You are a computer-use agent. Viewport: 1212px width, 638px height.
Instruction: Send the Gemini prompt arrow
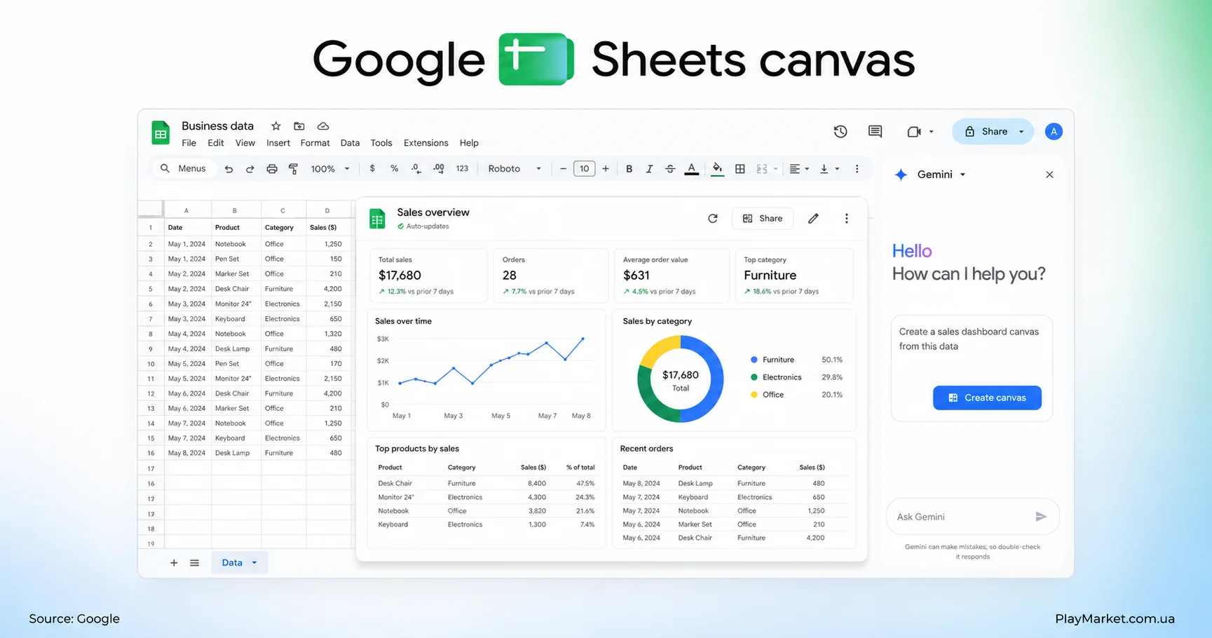tap(1041, 517)
